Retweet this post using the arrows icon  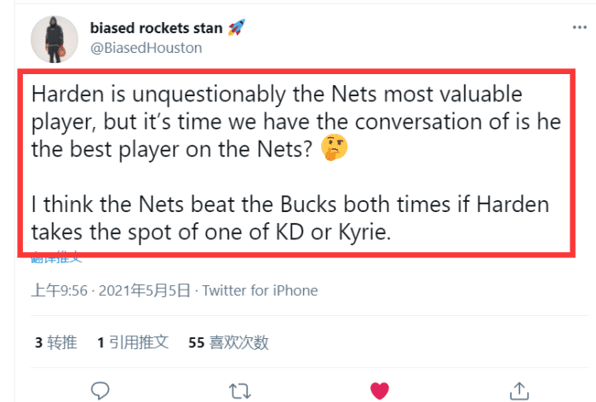point(240,390)
